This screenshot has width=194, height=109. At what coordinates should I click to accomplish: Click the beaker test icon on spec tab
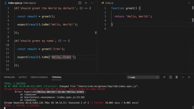coord(5,3)
